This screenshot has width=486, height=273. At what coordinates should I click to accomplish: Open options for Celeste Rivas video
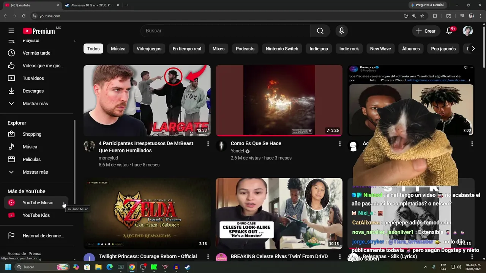tap(340, 257)
